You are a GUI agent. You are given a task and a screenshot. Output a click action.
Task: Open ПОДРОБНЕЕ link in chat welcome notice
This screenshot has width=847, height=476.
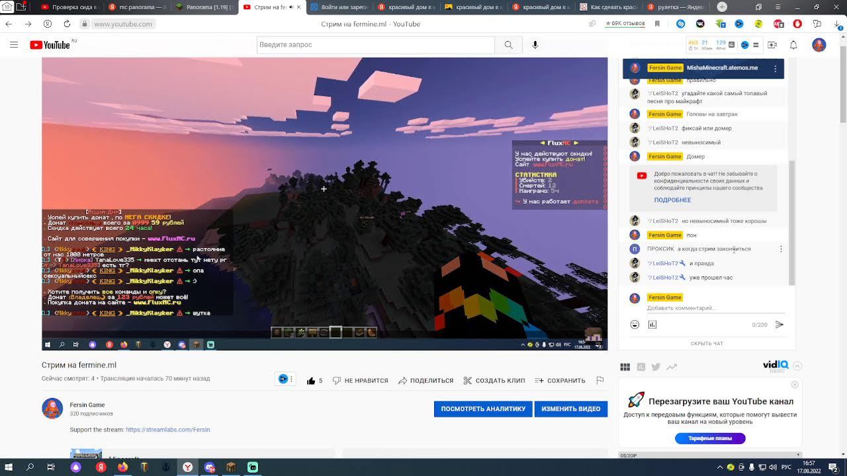tap(672, 200)
